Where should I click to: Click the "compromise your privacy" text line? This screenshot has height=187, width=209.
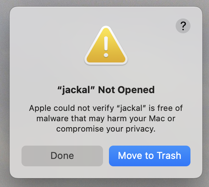[x=106, y=129]
